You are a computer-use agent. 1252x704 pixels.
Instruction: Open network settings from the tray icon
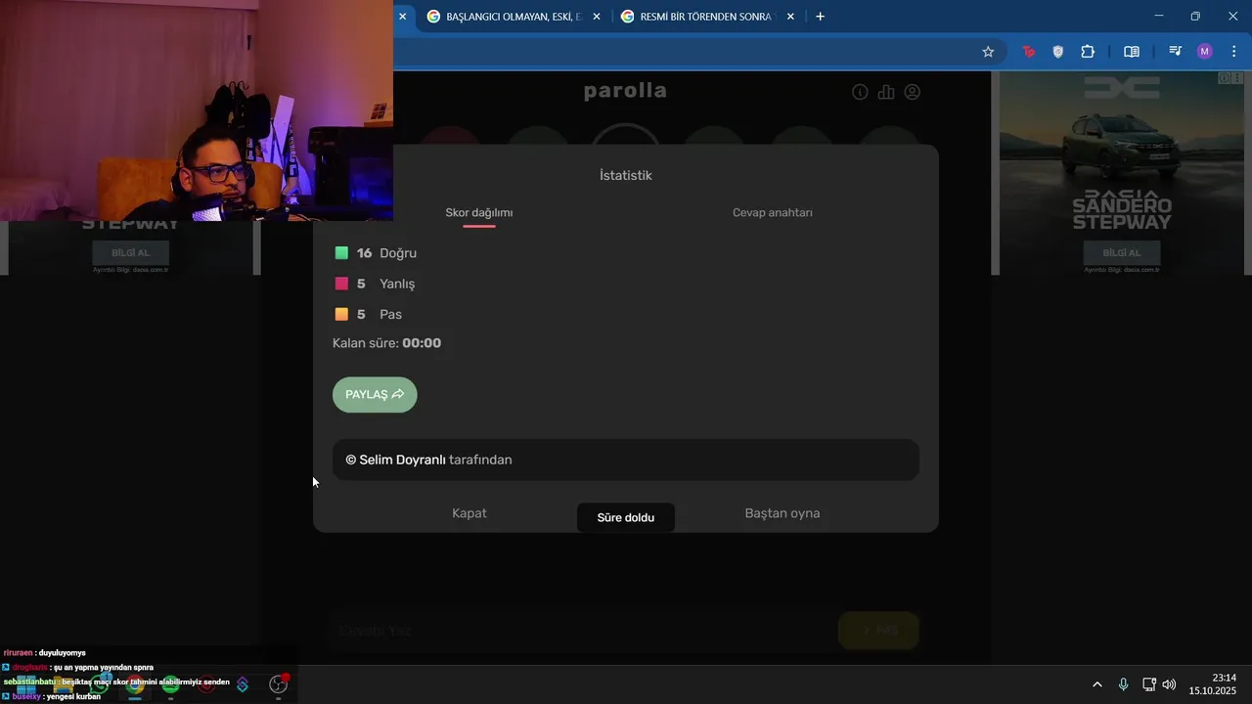click(1148, 684)
